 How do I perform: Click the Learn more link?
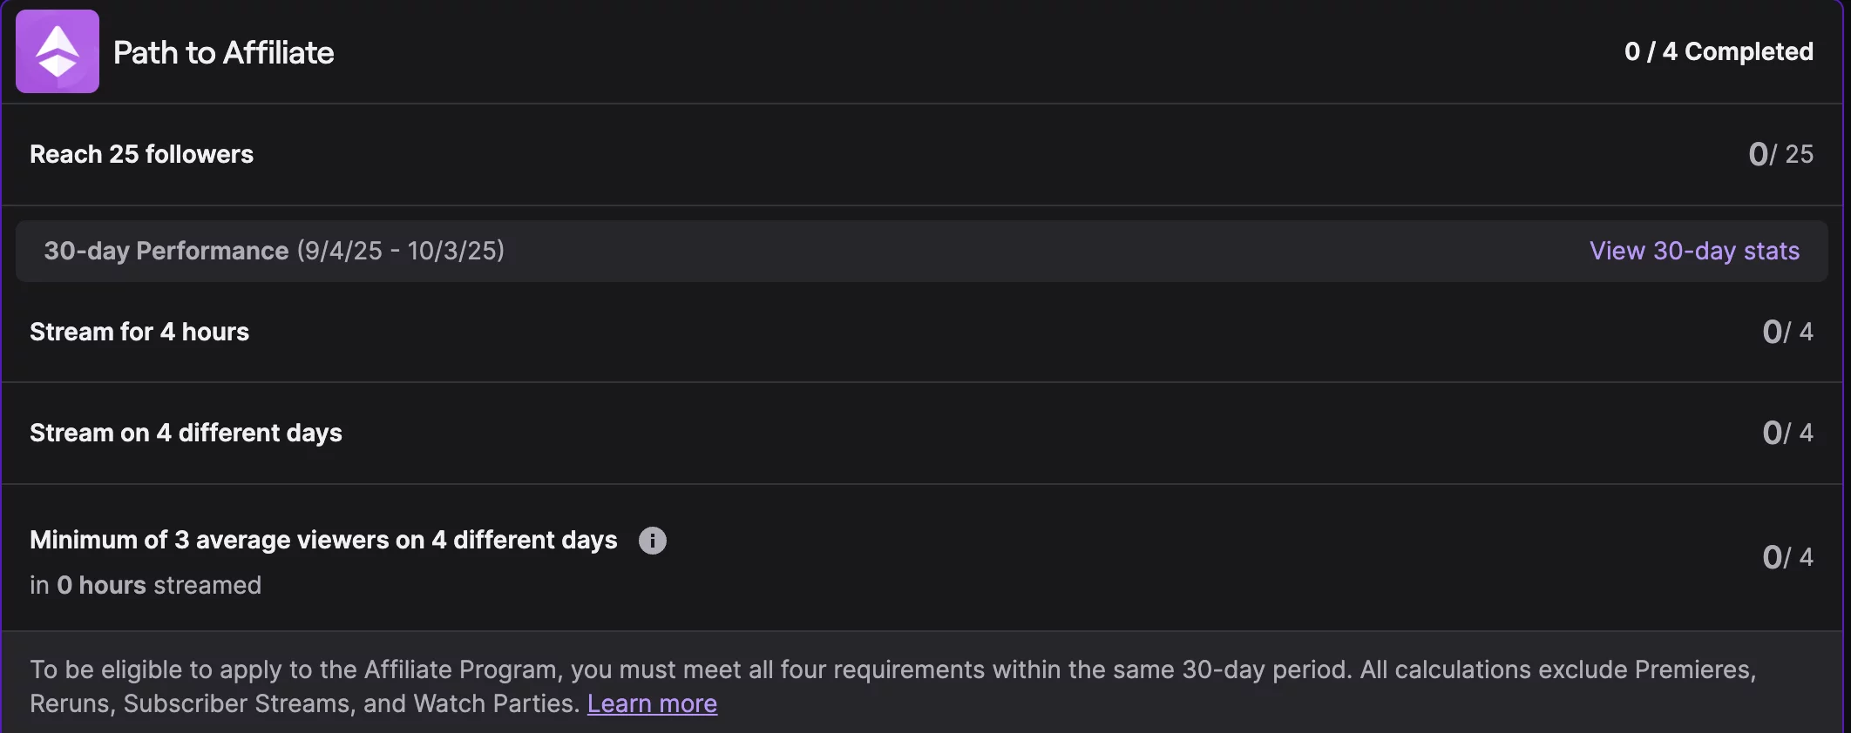(652, 703)
